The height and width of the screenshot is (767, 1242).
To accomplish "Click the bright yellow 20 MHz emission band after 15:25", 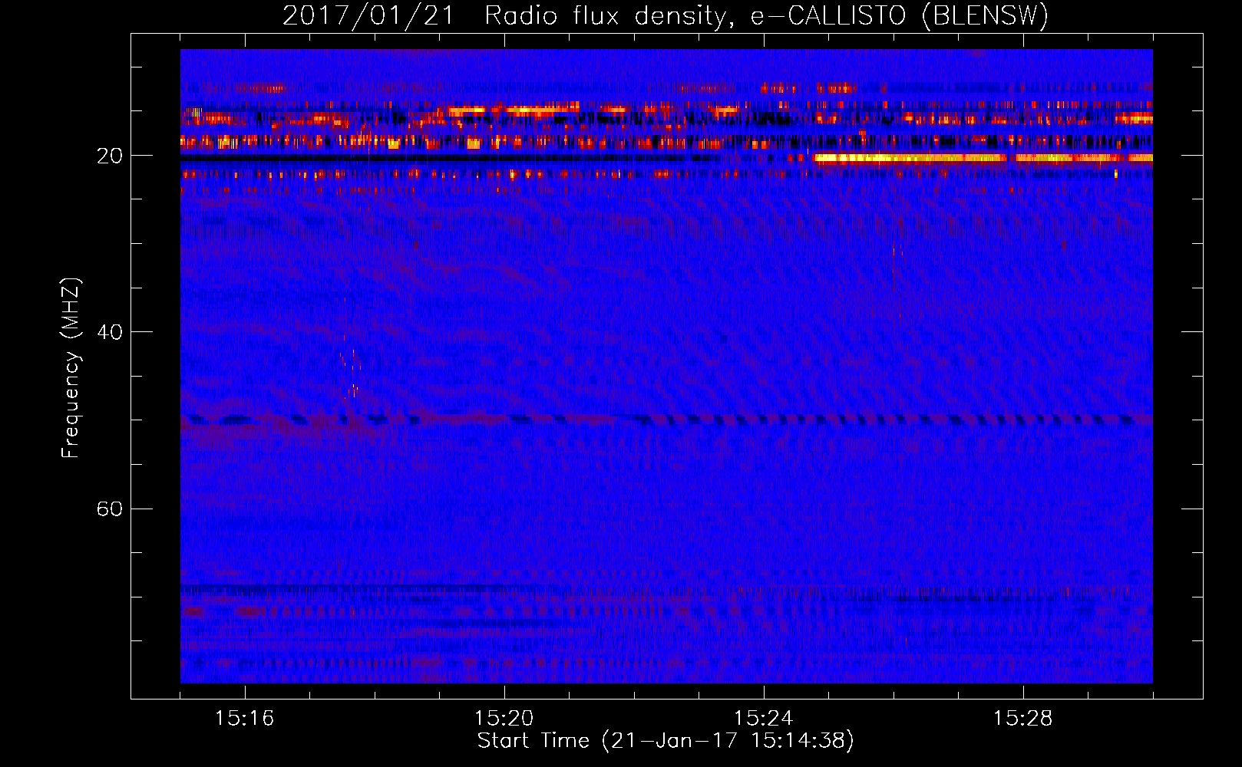I will point(983,159).
